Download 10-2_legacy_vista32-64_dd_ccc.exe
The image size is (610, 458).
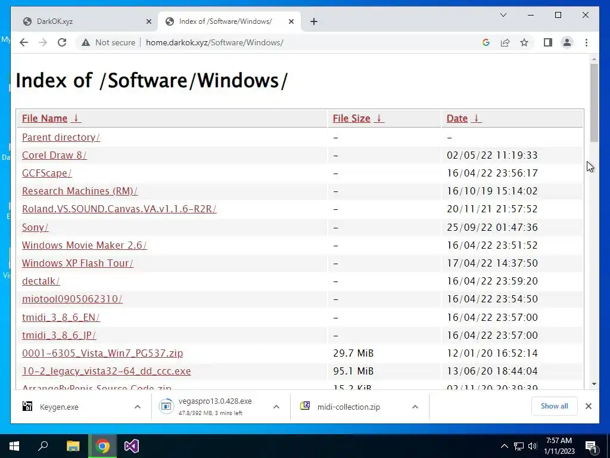click(106, 371)
